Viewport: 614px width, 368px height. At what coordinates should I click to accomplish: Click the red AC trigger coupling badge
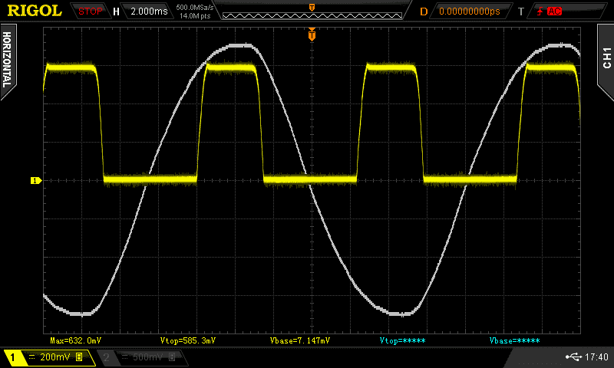point(554,11)
